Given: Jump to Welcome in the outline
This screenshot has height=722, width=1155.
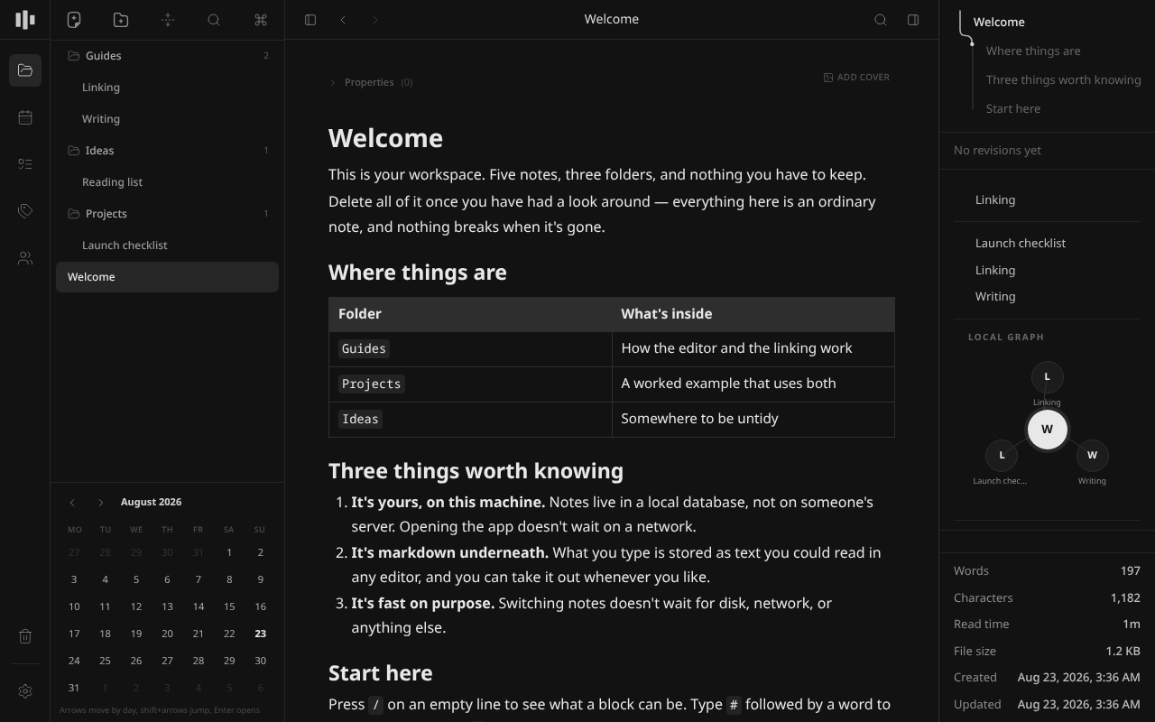Looking at the screenshot, I should pos(999,22).
